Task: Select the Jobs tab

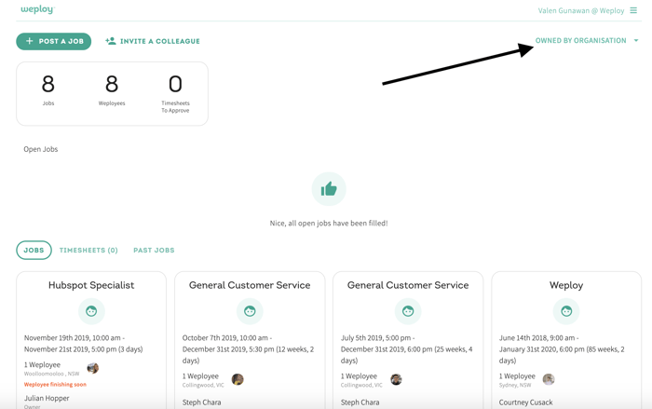Action: click(x=34, y=250)
